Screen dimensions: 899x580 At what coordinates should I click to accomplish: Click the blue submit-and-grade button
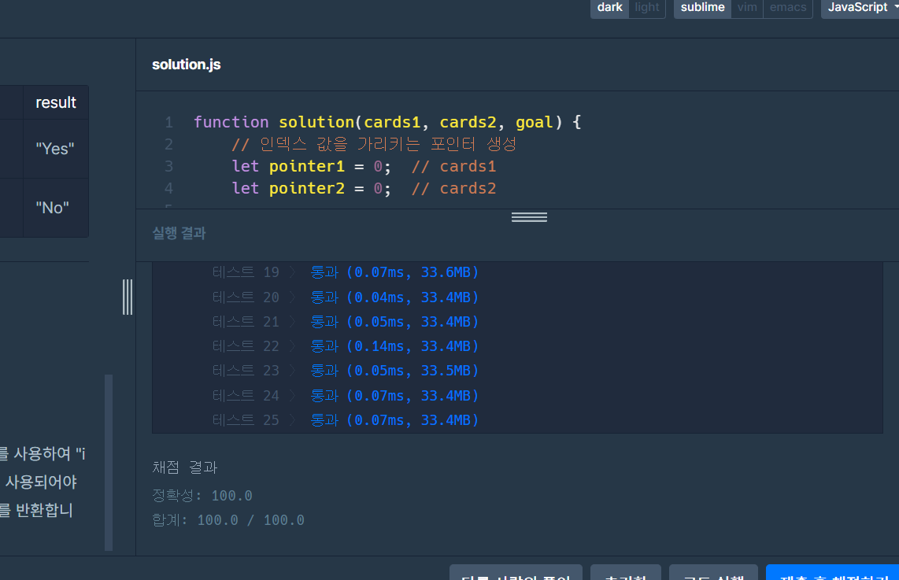click(833, 572)
